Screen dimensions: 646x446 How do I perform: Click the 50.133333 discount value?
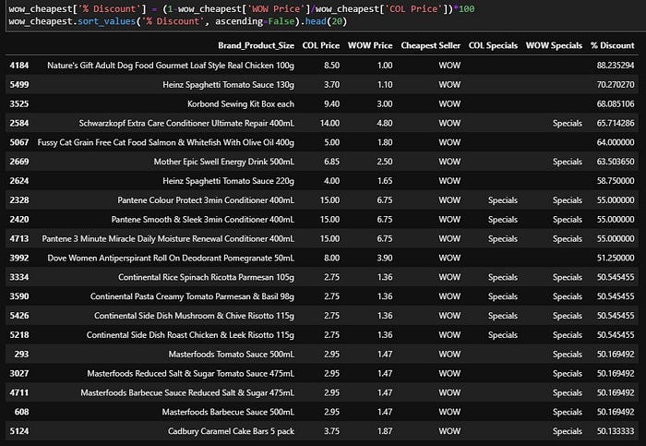point(616,431)
